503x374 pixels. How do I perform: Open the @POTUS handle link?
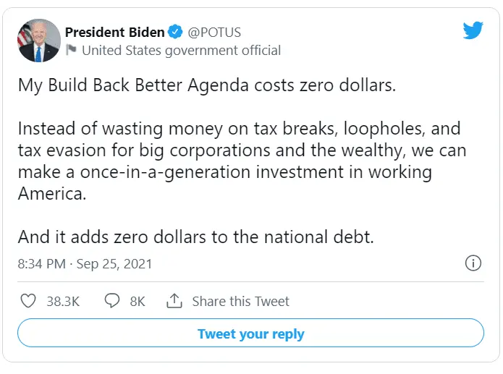[x=215, y=33]
